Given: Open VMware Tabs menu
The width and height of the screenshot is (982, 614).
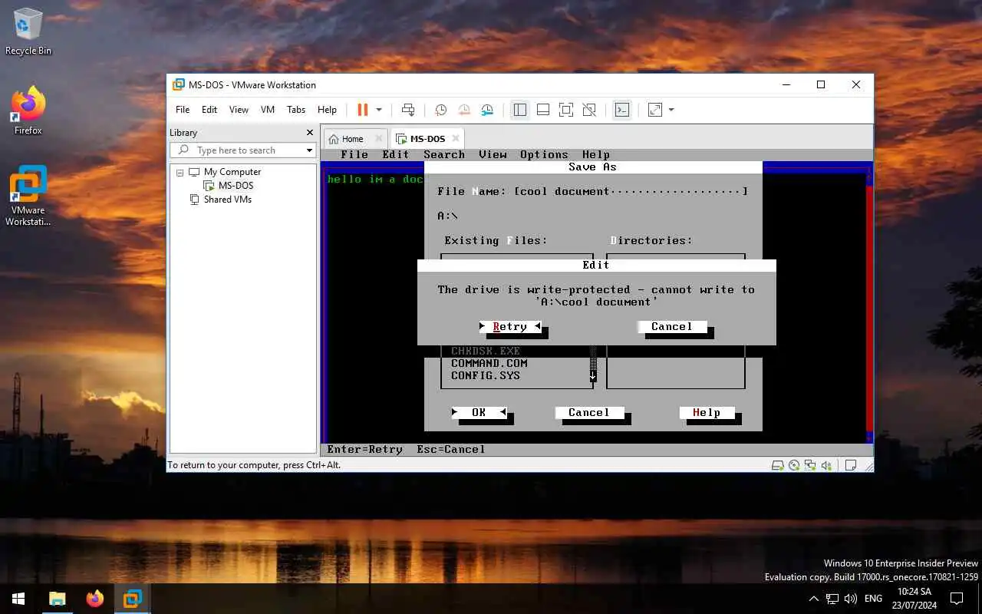Looking at the screenshot, I should [296, 110].
